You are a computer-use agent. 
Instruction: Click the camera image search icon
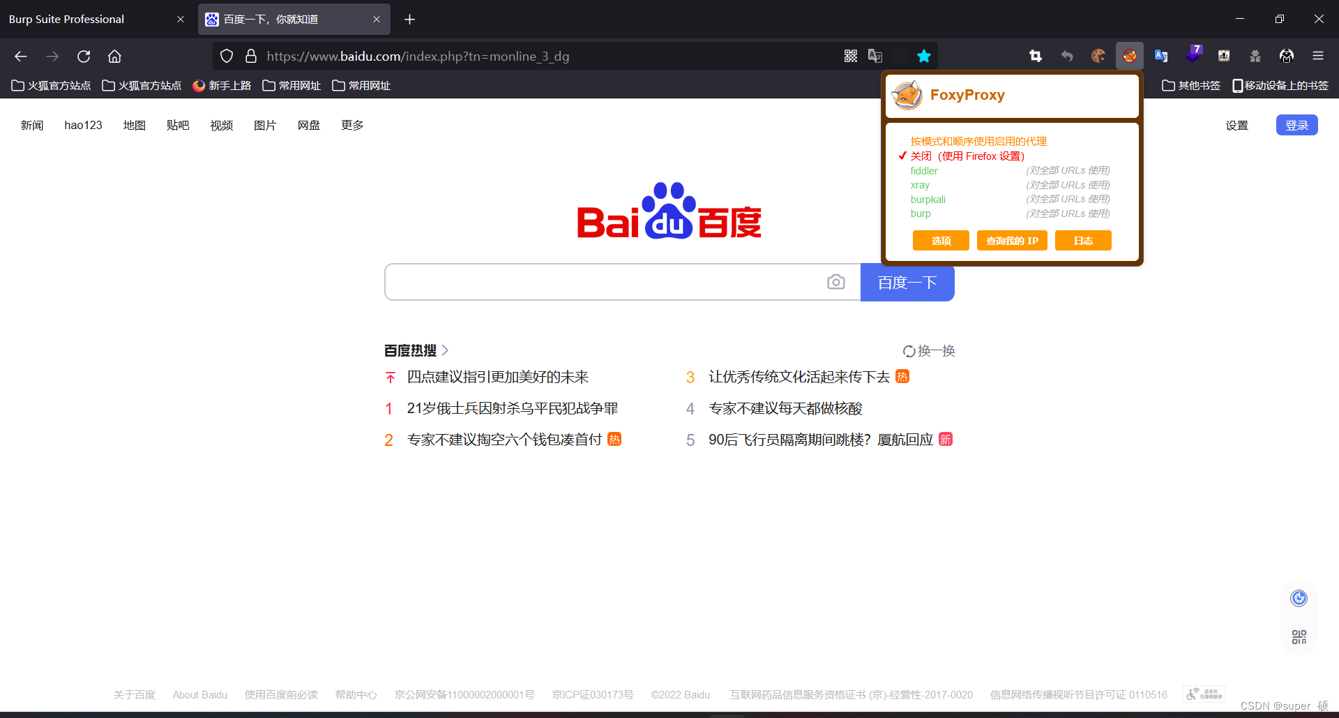[x=836, y=282]
